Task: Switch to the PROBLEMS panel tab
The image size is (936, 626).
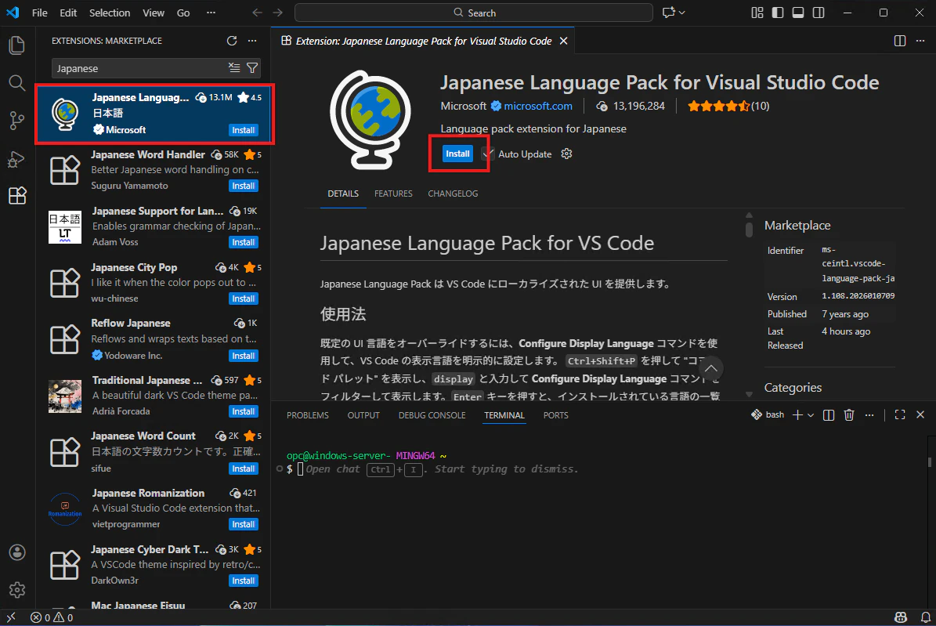Action: (307, 415)
